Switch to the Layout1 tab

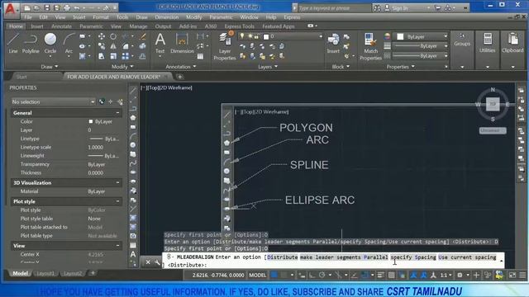(45, 273)
